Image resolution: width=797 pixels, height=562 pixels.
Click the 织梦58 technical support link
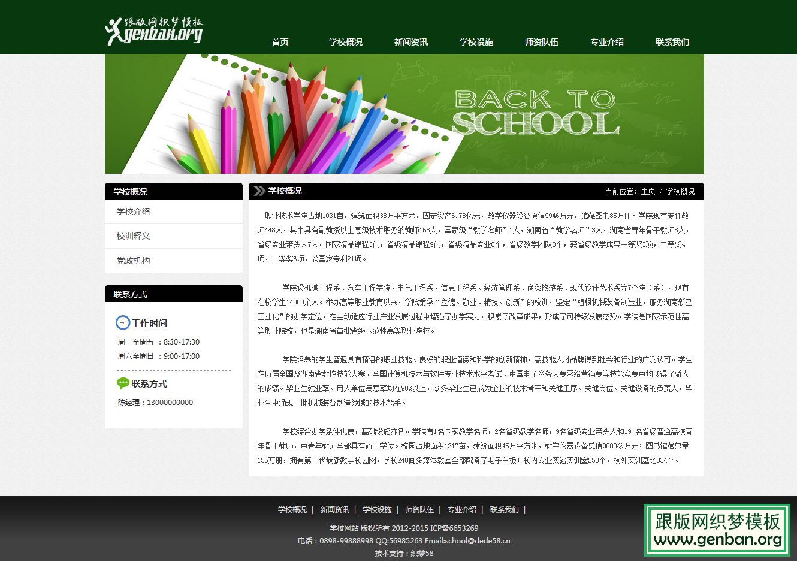(422, 554)
